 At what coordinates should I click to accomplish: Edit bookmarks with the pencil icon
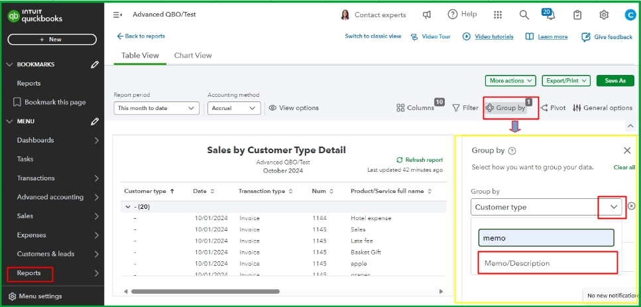[x=95, y=64]
